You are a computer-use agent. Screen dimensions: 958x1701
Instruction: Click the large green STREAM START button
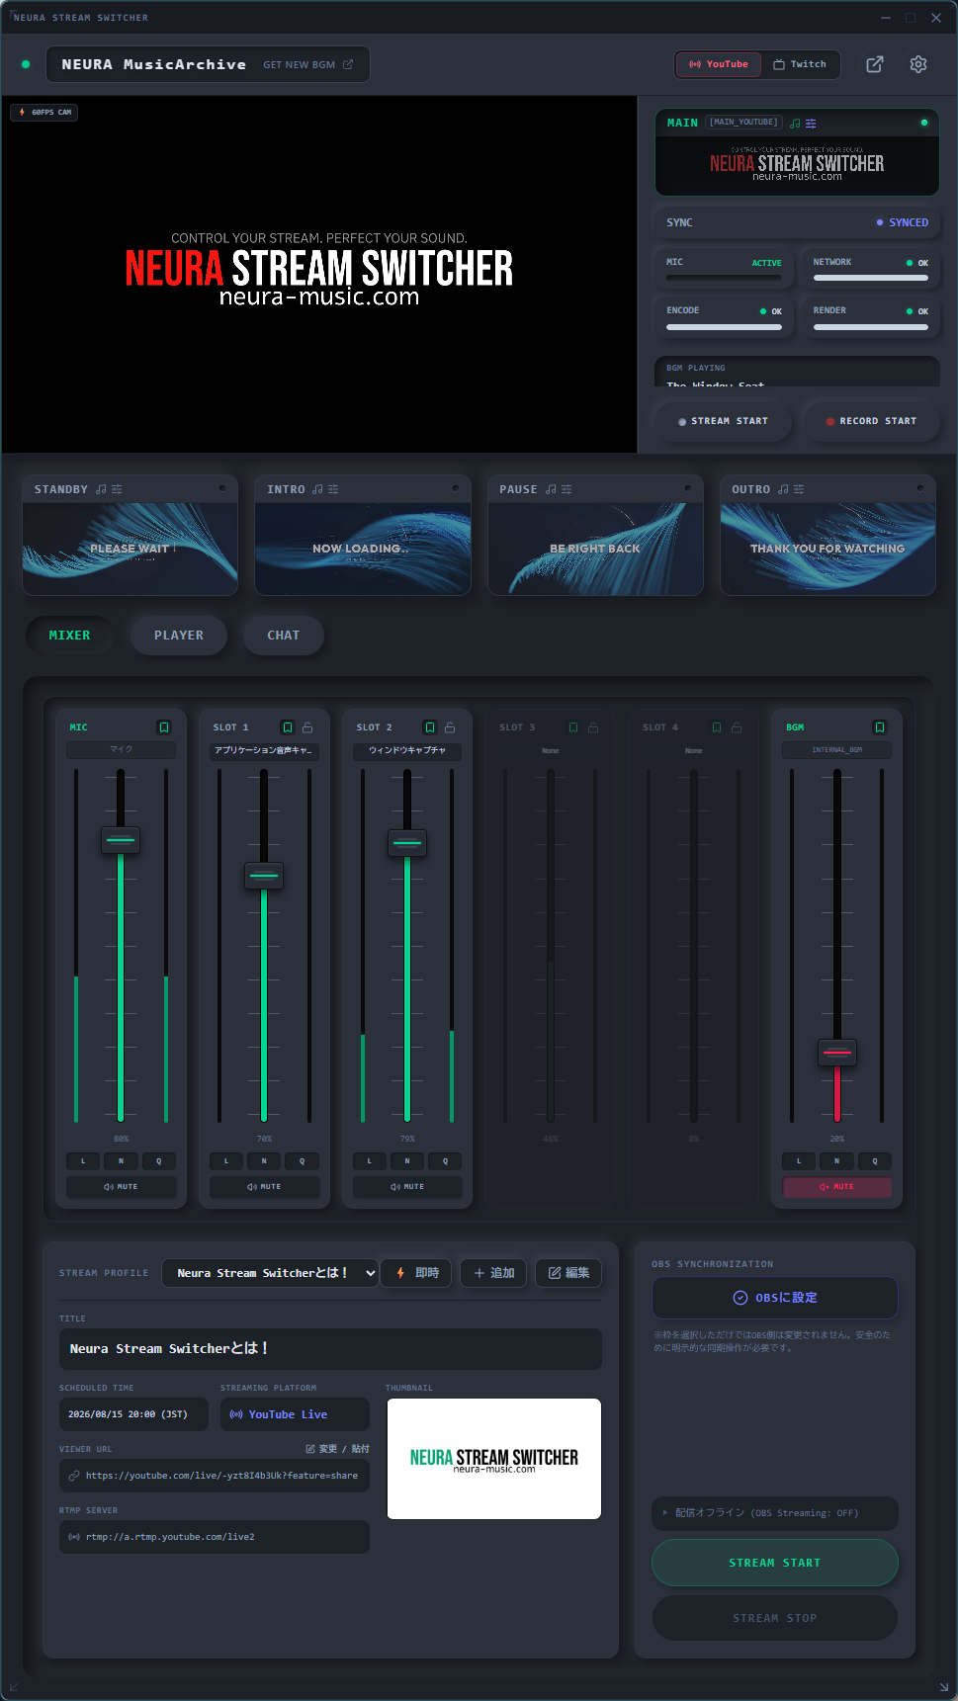(x=775, y=1563)
